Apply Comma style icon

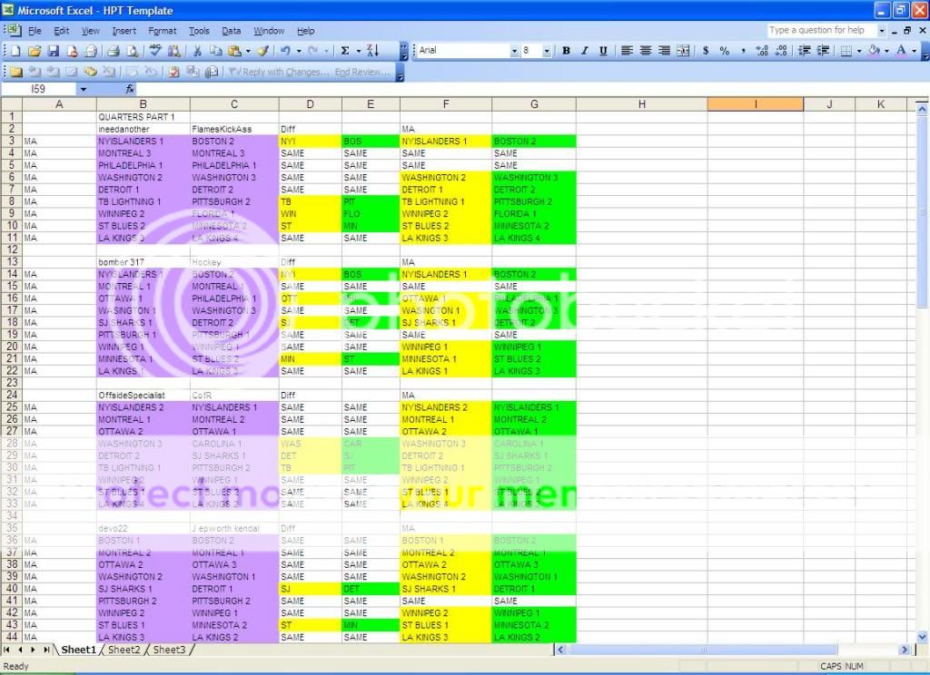pos(743,51)
